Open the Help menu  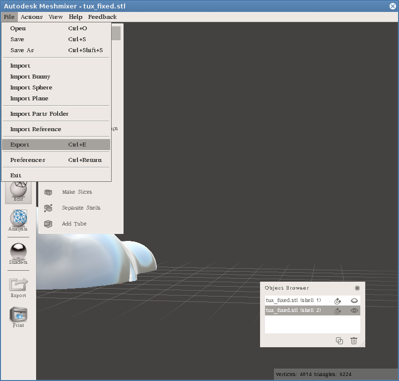pos(75,17)
